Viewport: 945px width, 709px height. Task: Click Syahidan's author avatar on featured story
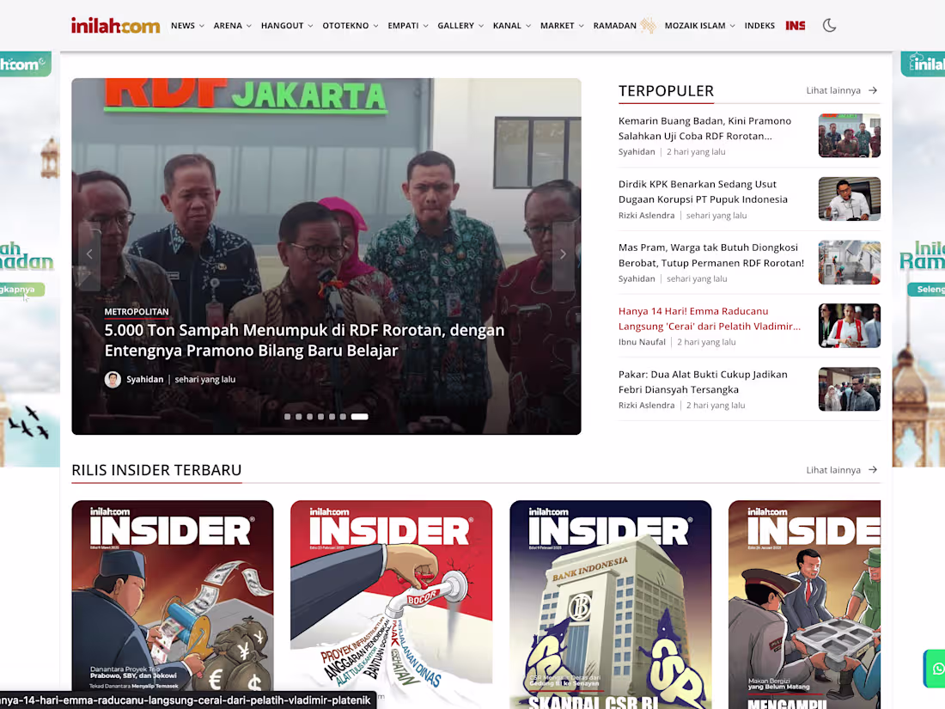tap(113, 379)
